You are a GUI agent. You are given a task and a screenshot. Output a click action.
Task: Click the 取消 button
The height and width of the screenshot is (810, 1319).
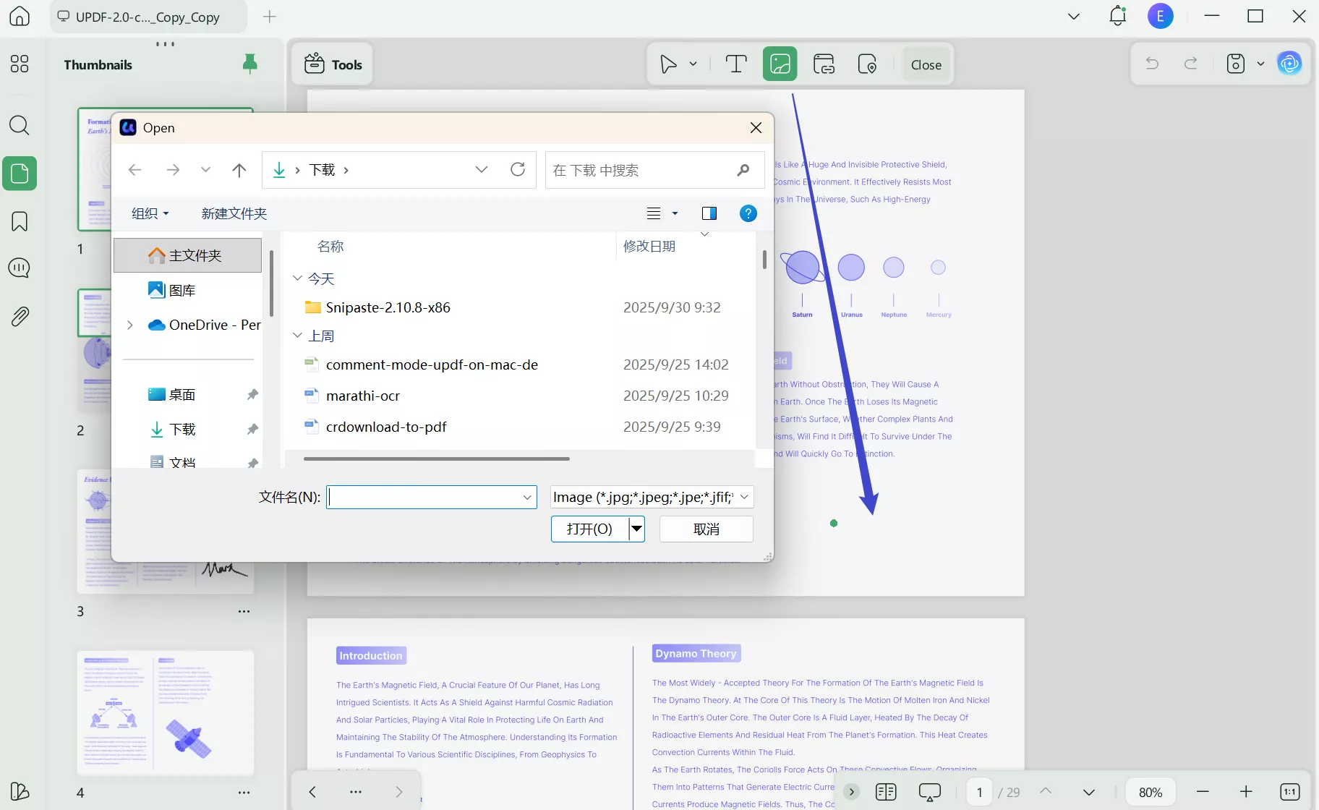tap(706, 529)
